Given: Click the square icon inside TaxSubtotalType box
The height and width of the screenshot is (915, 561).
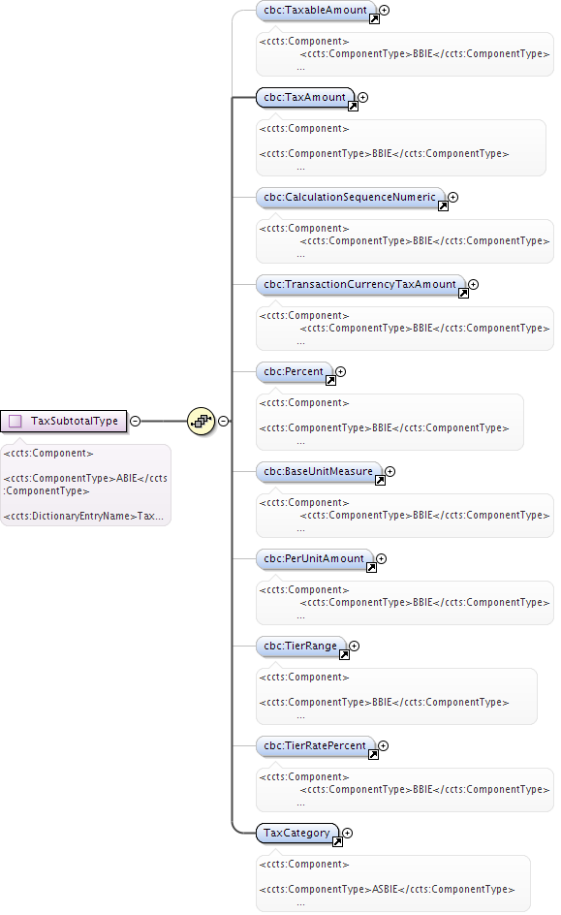Looking at the screenshot, I should [x=16, y=421].
